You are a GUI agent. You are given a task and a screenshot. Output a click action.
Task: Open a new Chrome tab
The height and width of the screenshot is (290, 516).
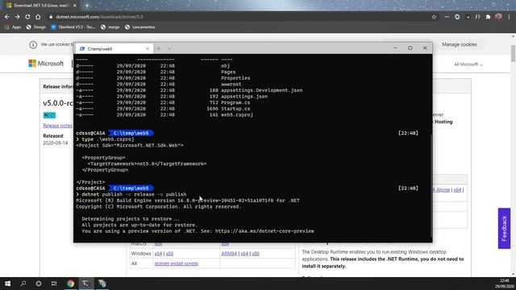[87, 6]
